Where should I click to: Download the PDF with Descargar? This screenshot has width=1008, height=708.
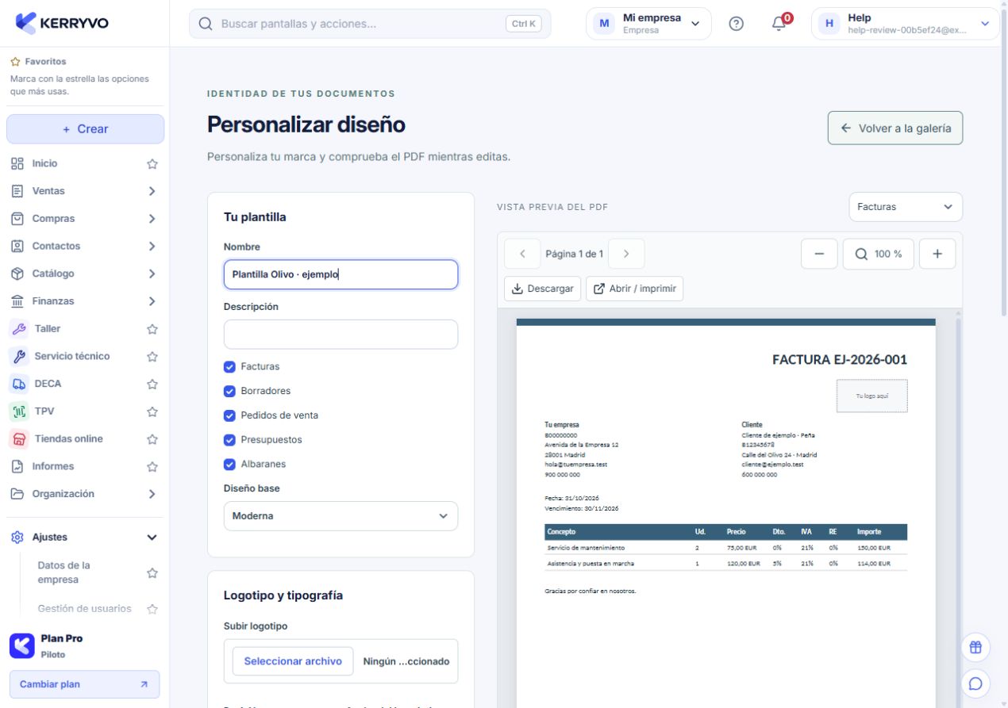click(x=543, y=289)
